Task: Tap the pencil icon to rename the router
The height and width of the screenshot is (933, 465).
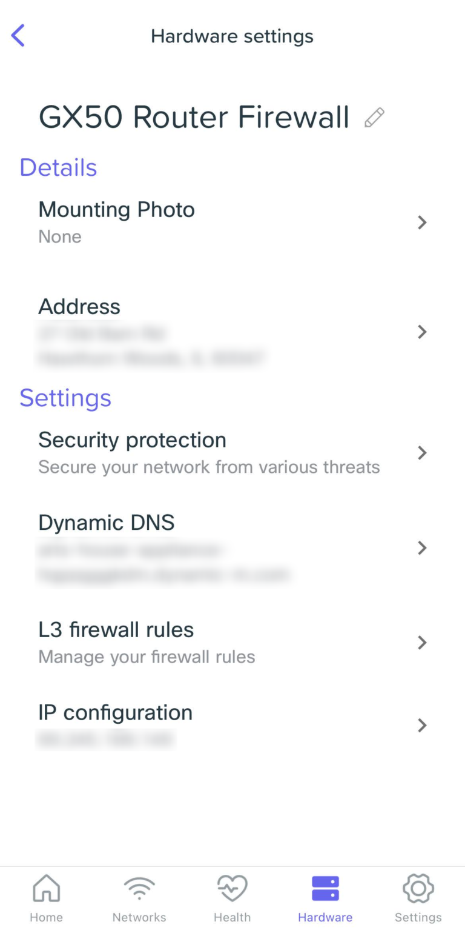Action: [374, 116]
